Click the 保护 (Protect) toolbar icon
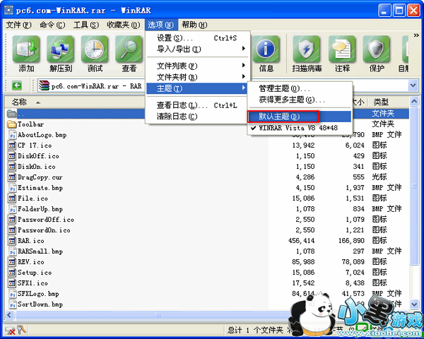Image resolution: width=424 pixels, height=339 pixels. tap(377, 49)
